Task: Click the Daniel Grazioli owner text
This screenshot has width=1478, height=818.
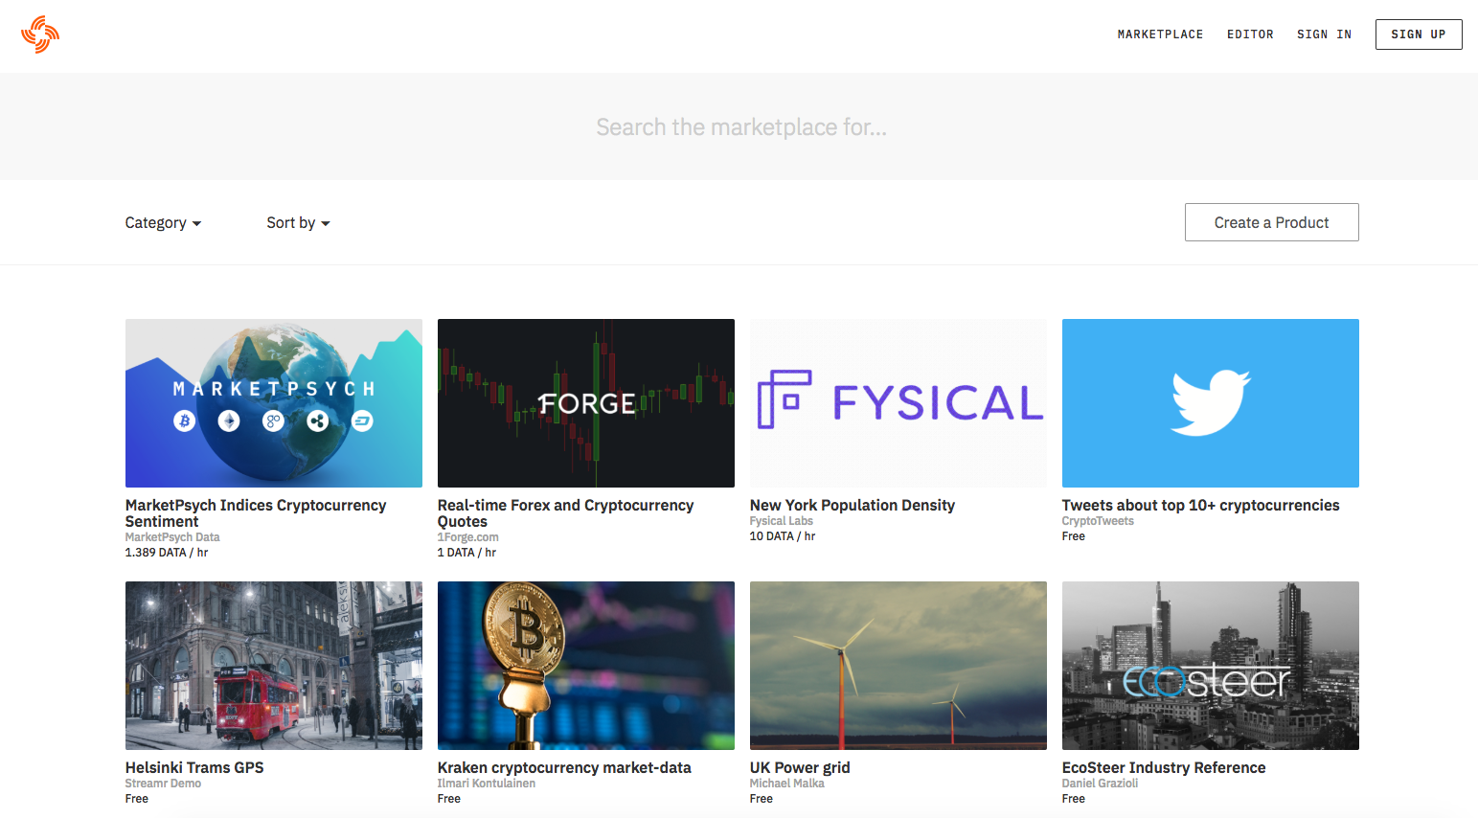Action: tap(1101, 784)
